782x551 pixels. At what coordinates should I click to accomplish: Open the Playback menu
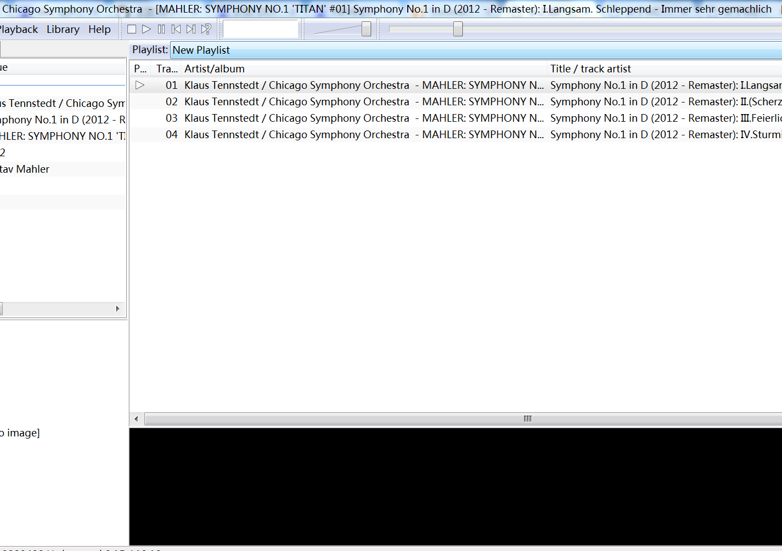tap(18, 29)
